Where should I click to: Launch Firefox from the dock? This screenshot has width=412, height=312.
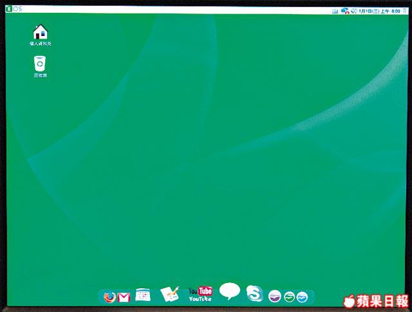(110, 297)
